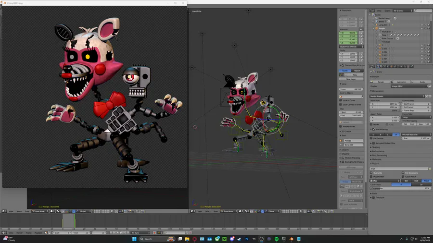Open the Render Presets dropdown
Image resolution: width=433 pixels, height=243 pixels.
pyautogui.click(x=397, y=96)
